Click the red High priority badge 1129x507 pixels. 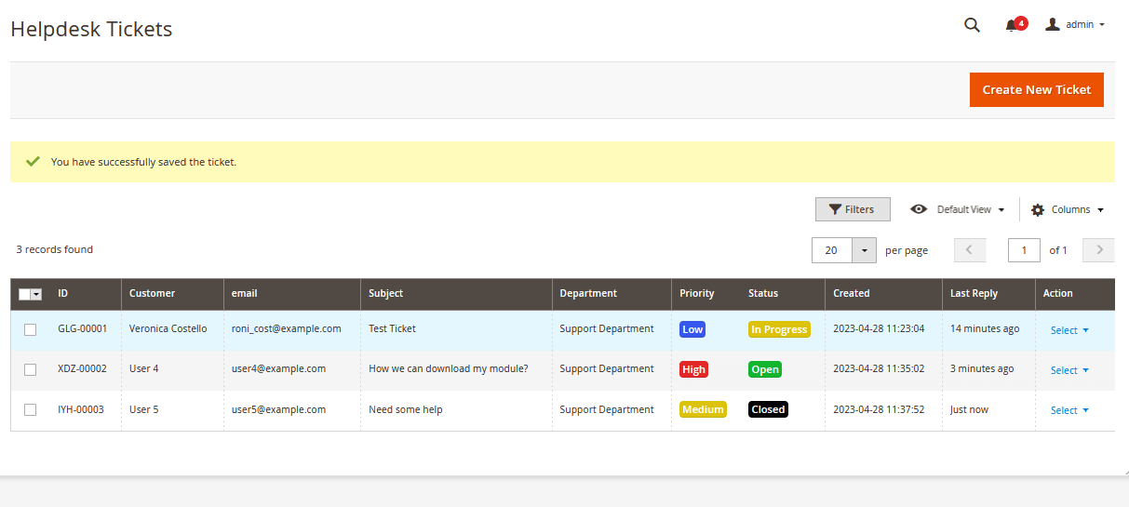[693, 369]
